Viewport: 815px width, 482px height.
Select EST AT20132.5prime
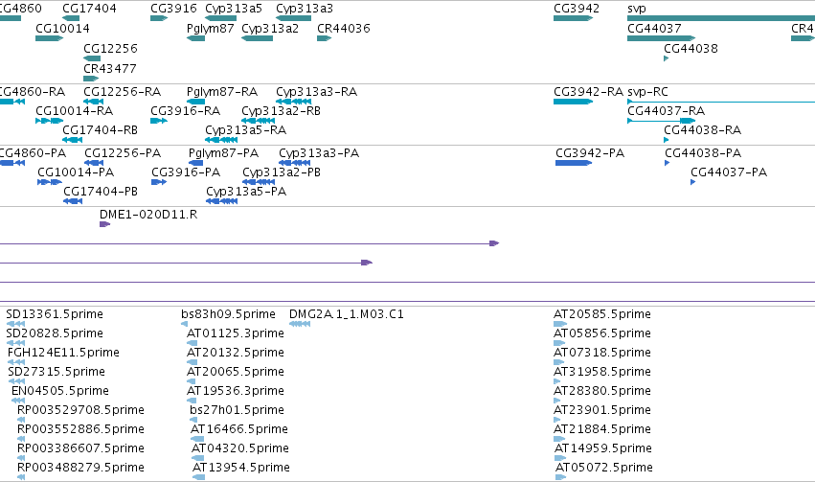[192, 362]
